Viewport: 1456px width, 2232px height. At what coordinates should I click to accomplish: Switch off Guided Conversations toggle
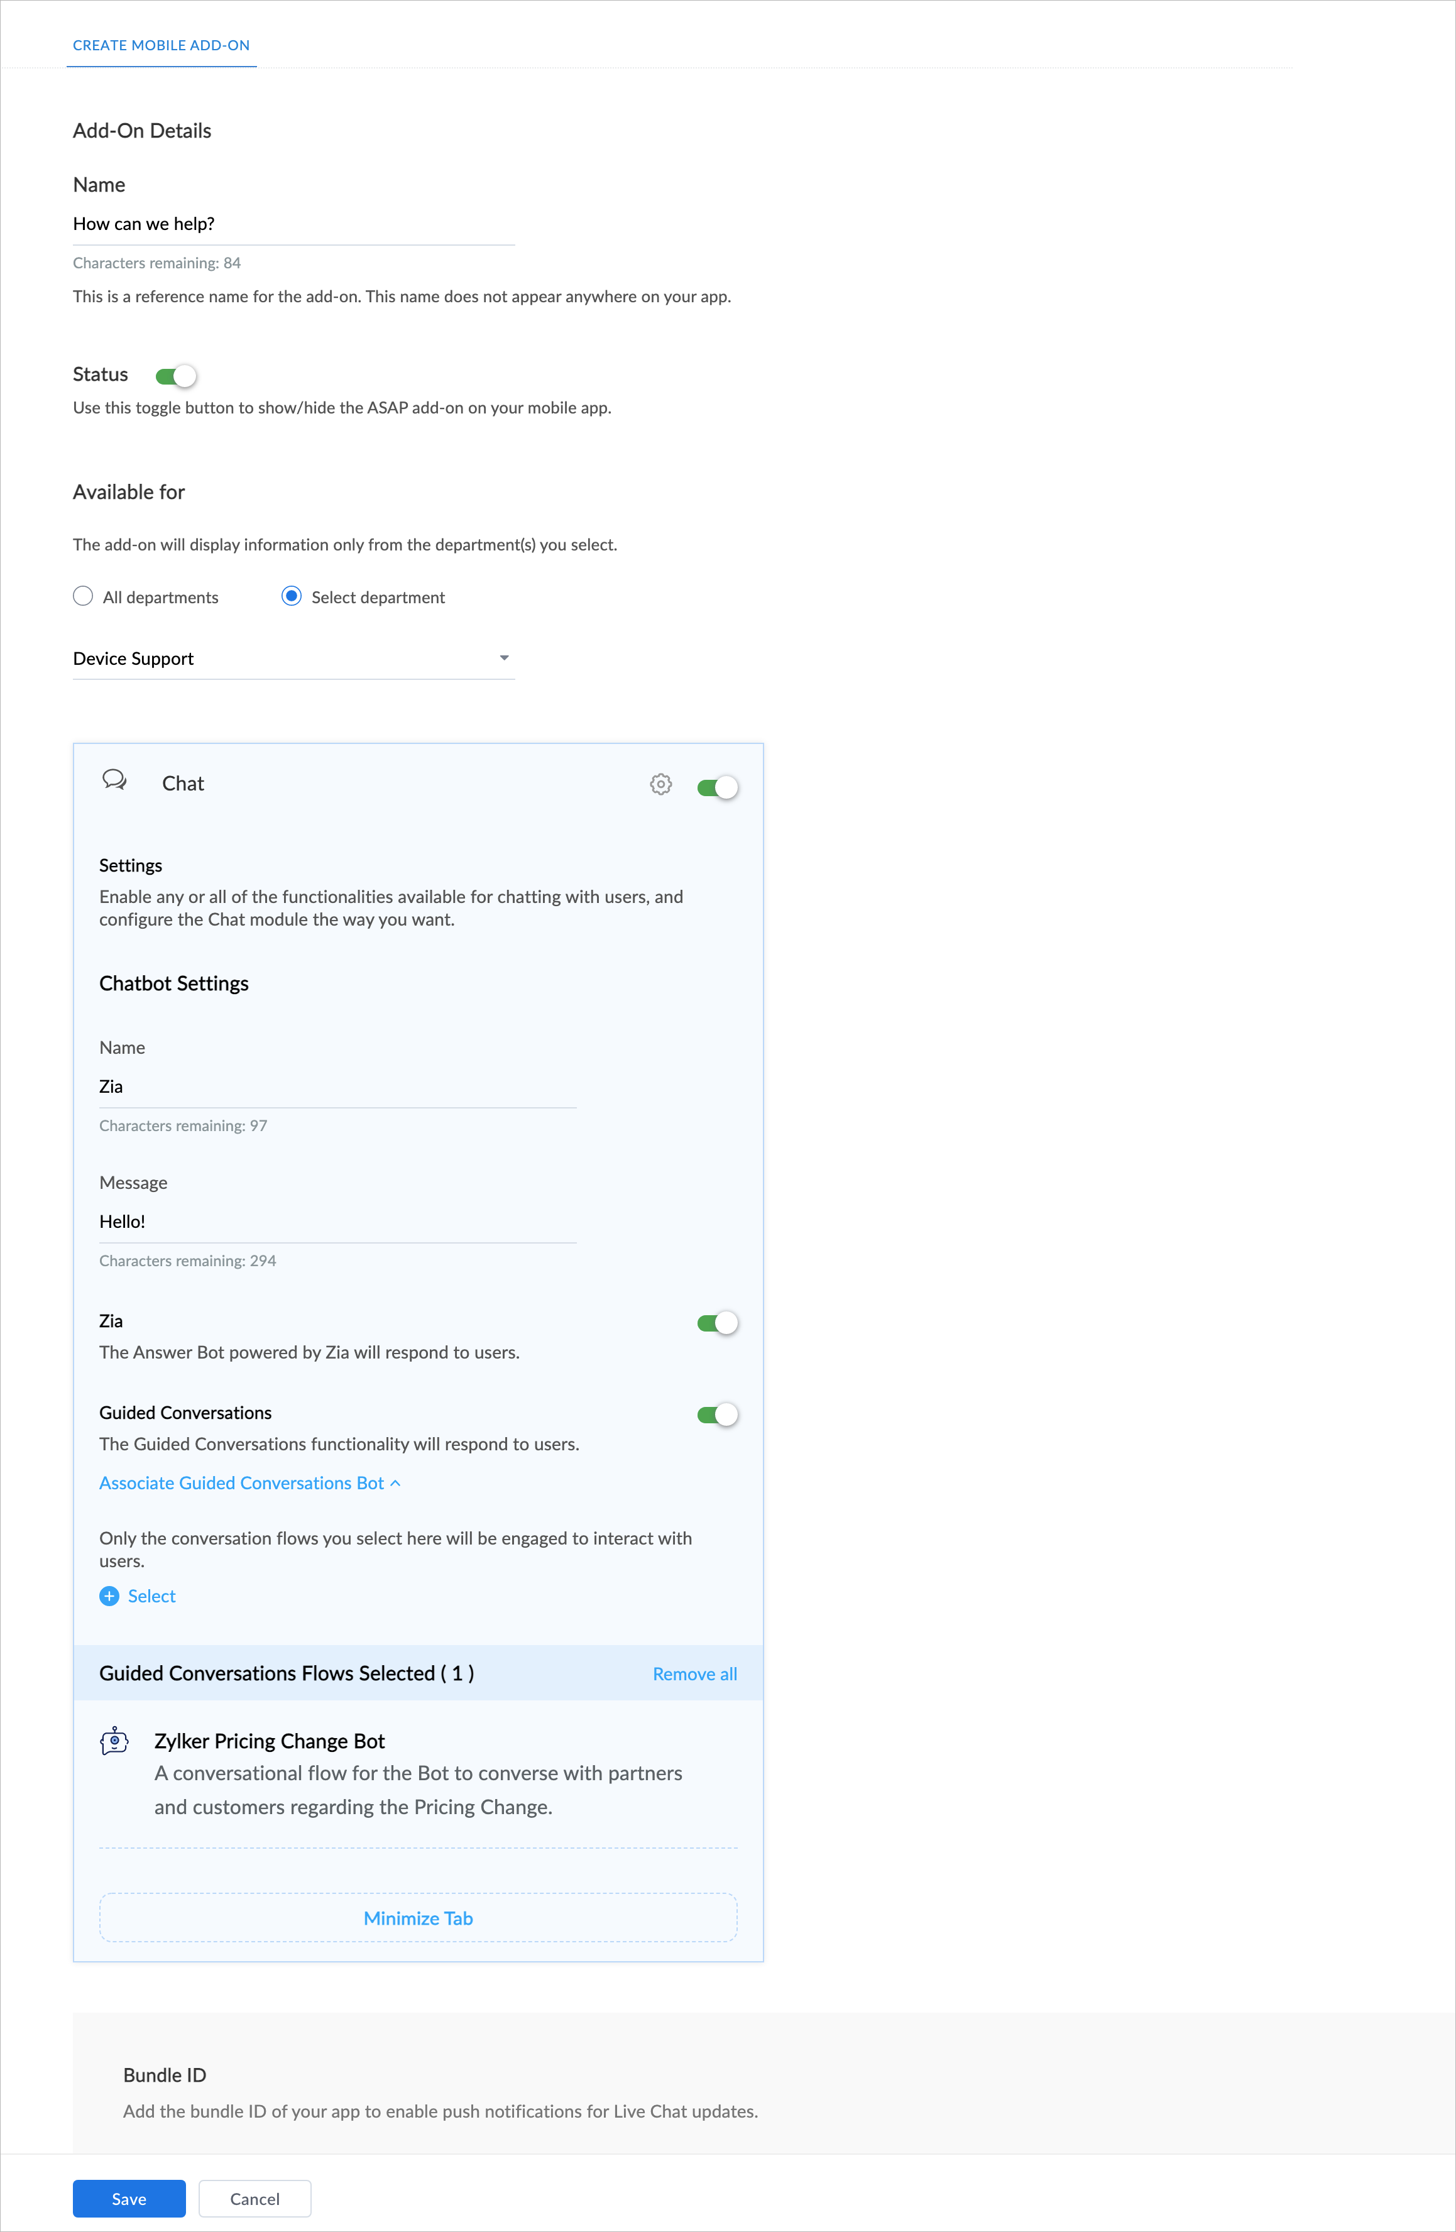coord(718,1415)
